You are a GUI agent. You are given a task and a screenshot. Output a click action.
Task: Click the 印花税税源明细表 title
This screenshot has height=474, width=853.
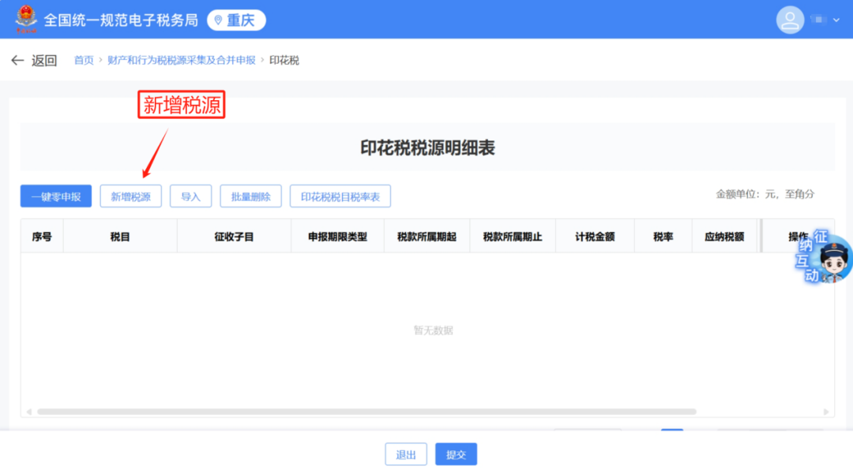[x=427, y=147]
